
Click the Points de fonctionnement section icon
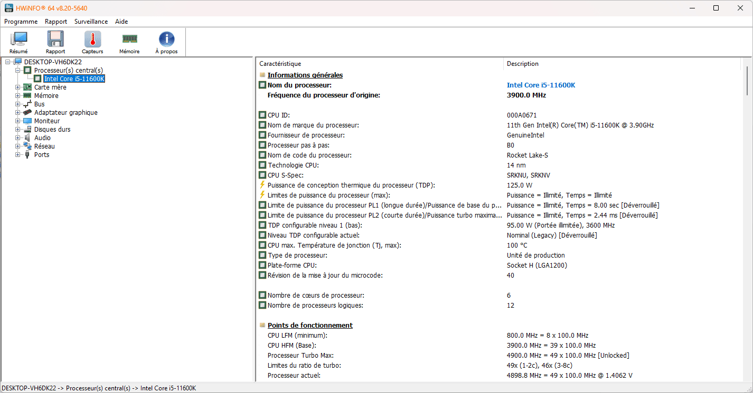coord(262,326)
